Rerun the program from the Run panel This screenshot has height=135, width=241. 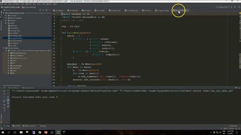4,91
